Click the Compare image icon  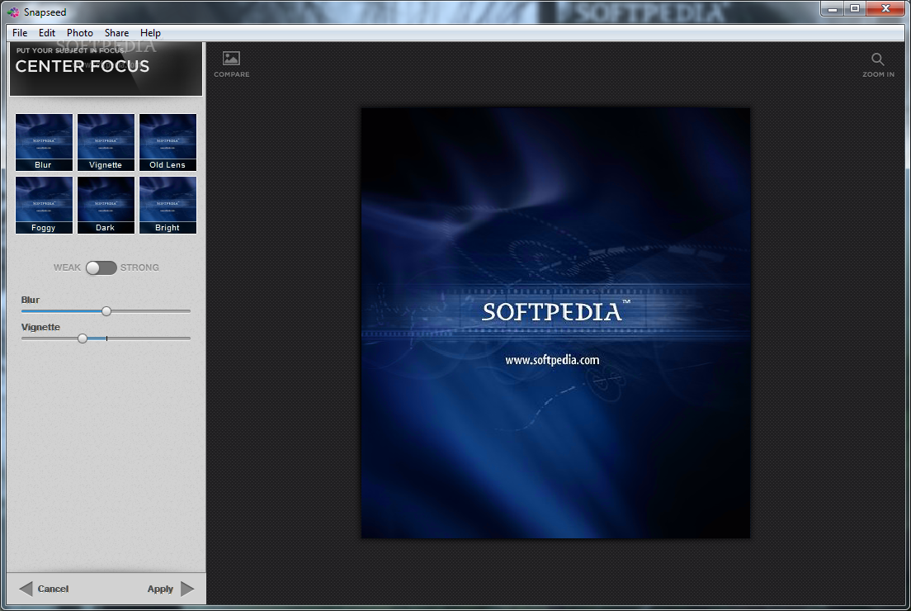coord(231,58)
